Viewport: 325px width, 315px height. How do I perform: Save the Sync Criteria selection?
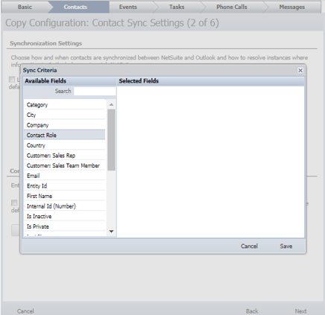[x=286, y=246]
